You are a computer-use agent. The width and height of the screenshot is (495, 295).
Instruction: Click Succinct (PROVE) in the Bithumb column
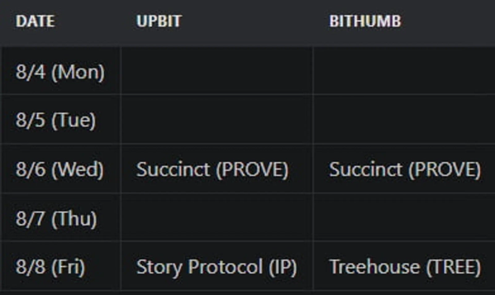[405, 169]
